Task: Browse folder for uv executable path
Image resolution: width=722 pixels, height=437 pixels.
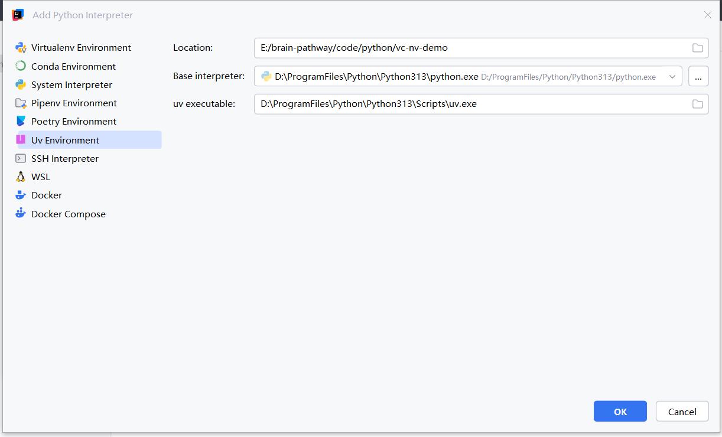Action: [x=698, y=104]
